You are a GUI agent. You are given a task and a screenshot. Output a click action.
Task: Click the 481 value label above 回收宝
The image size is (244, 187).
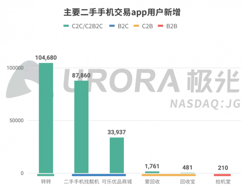coord(187,168)
